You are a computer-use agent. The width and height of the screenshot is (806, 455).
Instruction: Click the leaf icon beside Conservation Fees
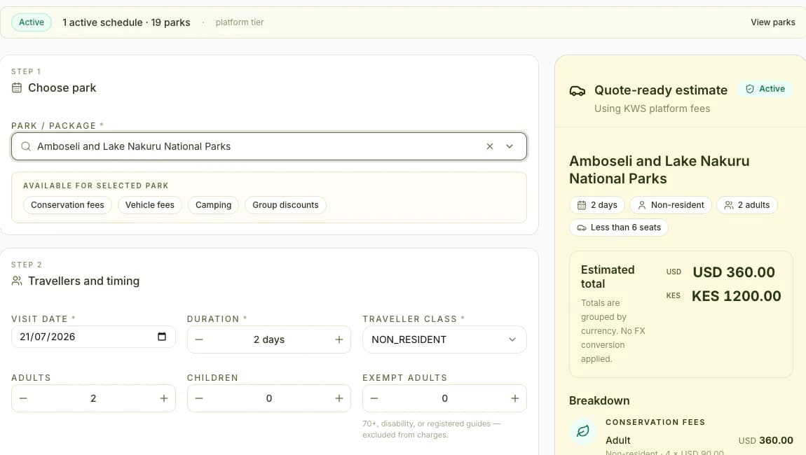tap(583, 431)
